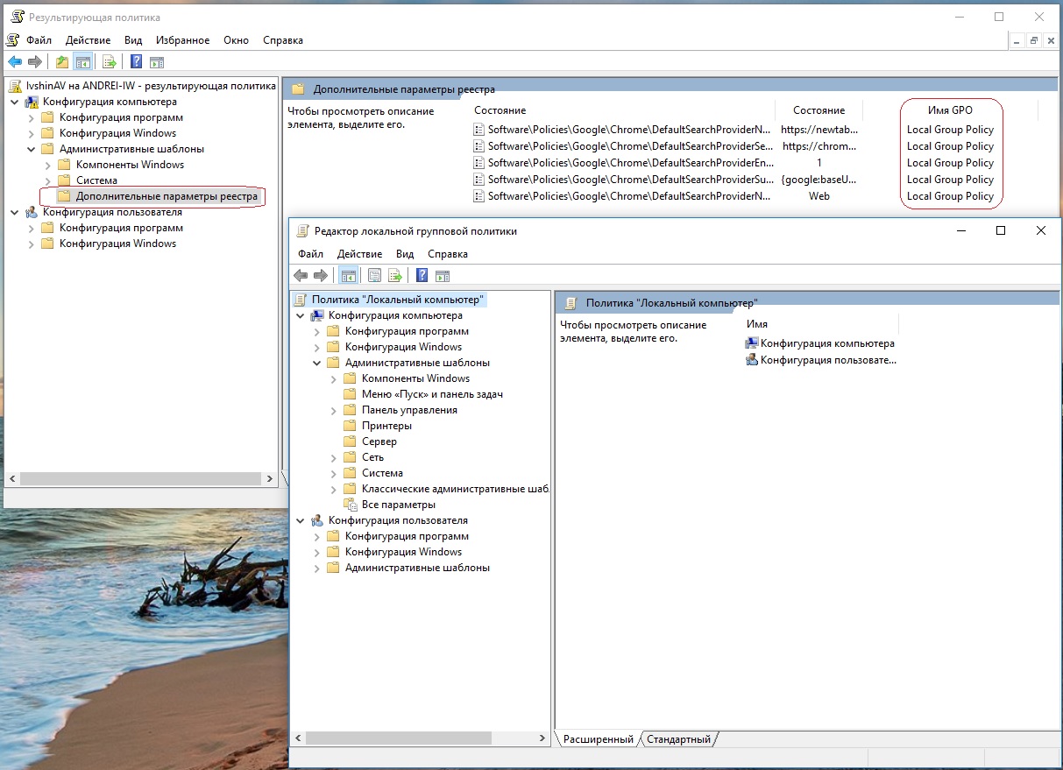Click the scroll document icon left of Файл in Результирующая политика
Screen dimensions: 1063x770
click(13, 40)
